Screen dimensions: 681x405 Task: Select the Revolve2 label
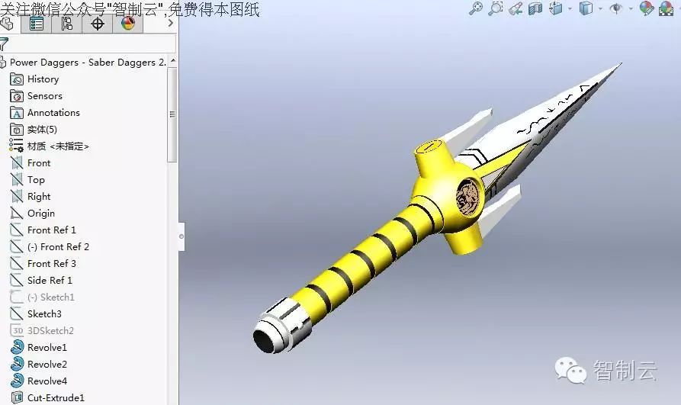click(x=47, y=364)
